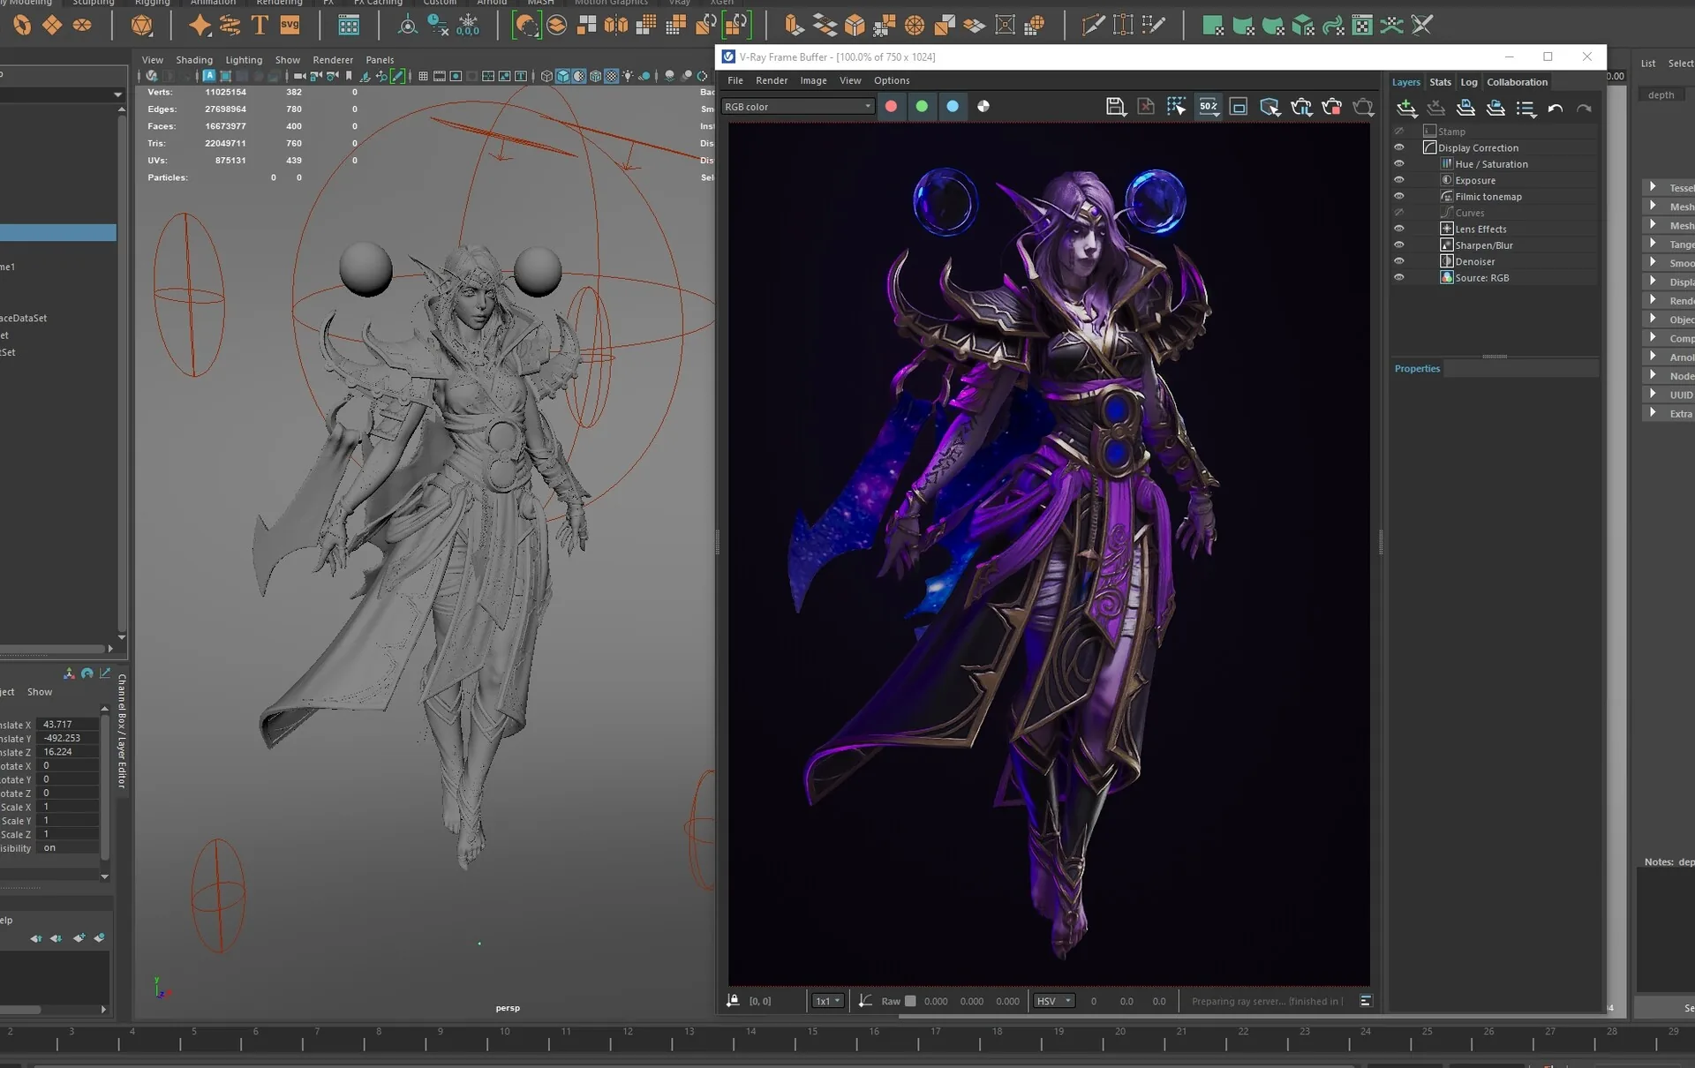Viewport: 1695px width, 1068px height.
Task: Open the HSV color mode dropdown
Action: 1054,1001
